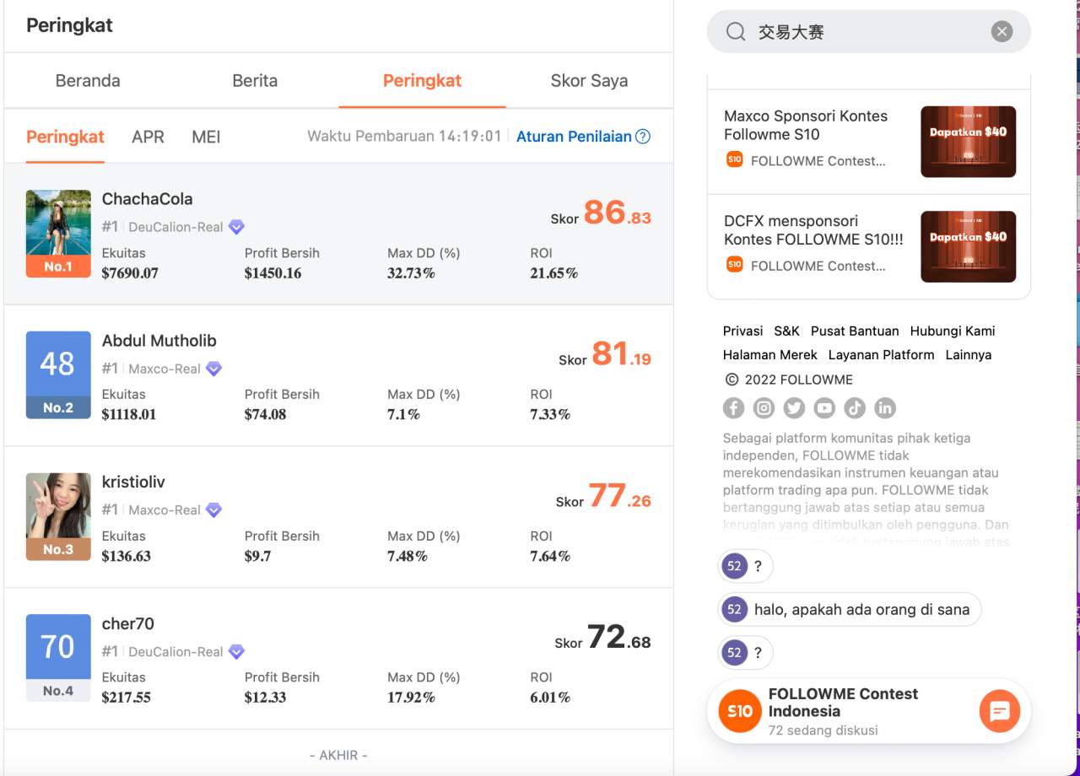Open the orange chat message button

click(1000, 712)
